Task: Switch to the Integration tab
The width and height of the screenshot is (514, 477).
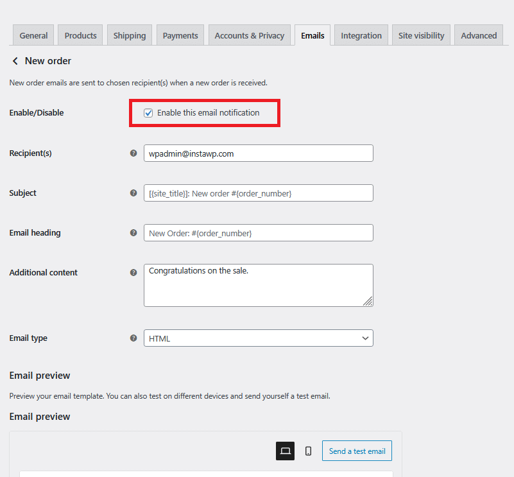Action: pyautogui.click(x=361, y=35)
